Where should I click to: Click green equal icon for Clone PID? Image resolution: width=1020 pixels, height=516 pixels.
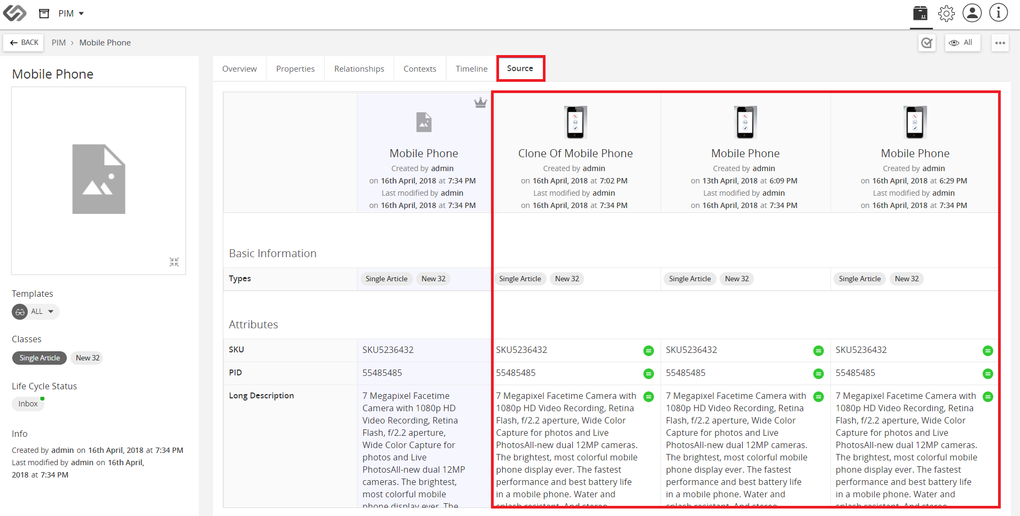pos(649,374)
